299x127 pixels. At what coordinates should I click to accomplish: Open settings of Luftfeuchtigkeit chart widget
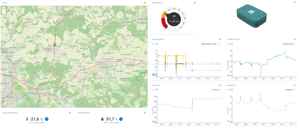295,39
